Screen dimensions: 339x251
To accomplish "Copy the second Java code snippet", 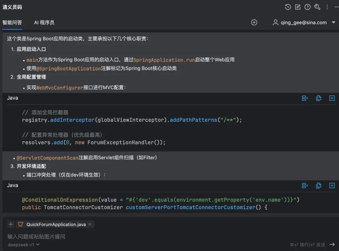I will click(319, 186).
